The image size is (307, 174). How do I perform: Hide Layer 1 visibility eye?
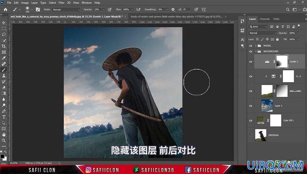pyautogui.click(x=251, y=106)
